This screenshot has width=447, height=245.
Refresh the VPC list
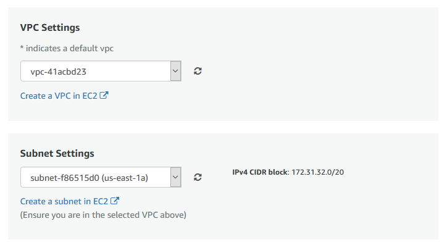coord(198,71)
